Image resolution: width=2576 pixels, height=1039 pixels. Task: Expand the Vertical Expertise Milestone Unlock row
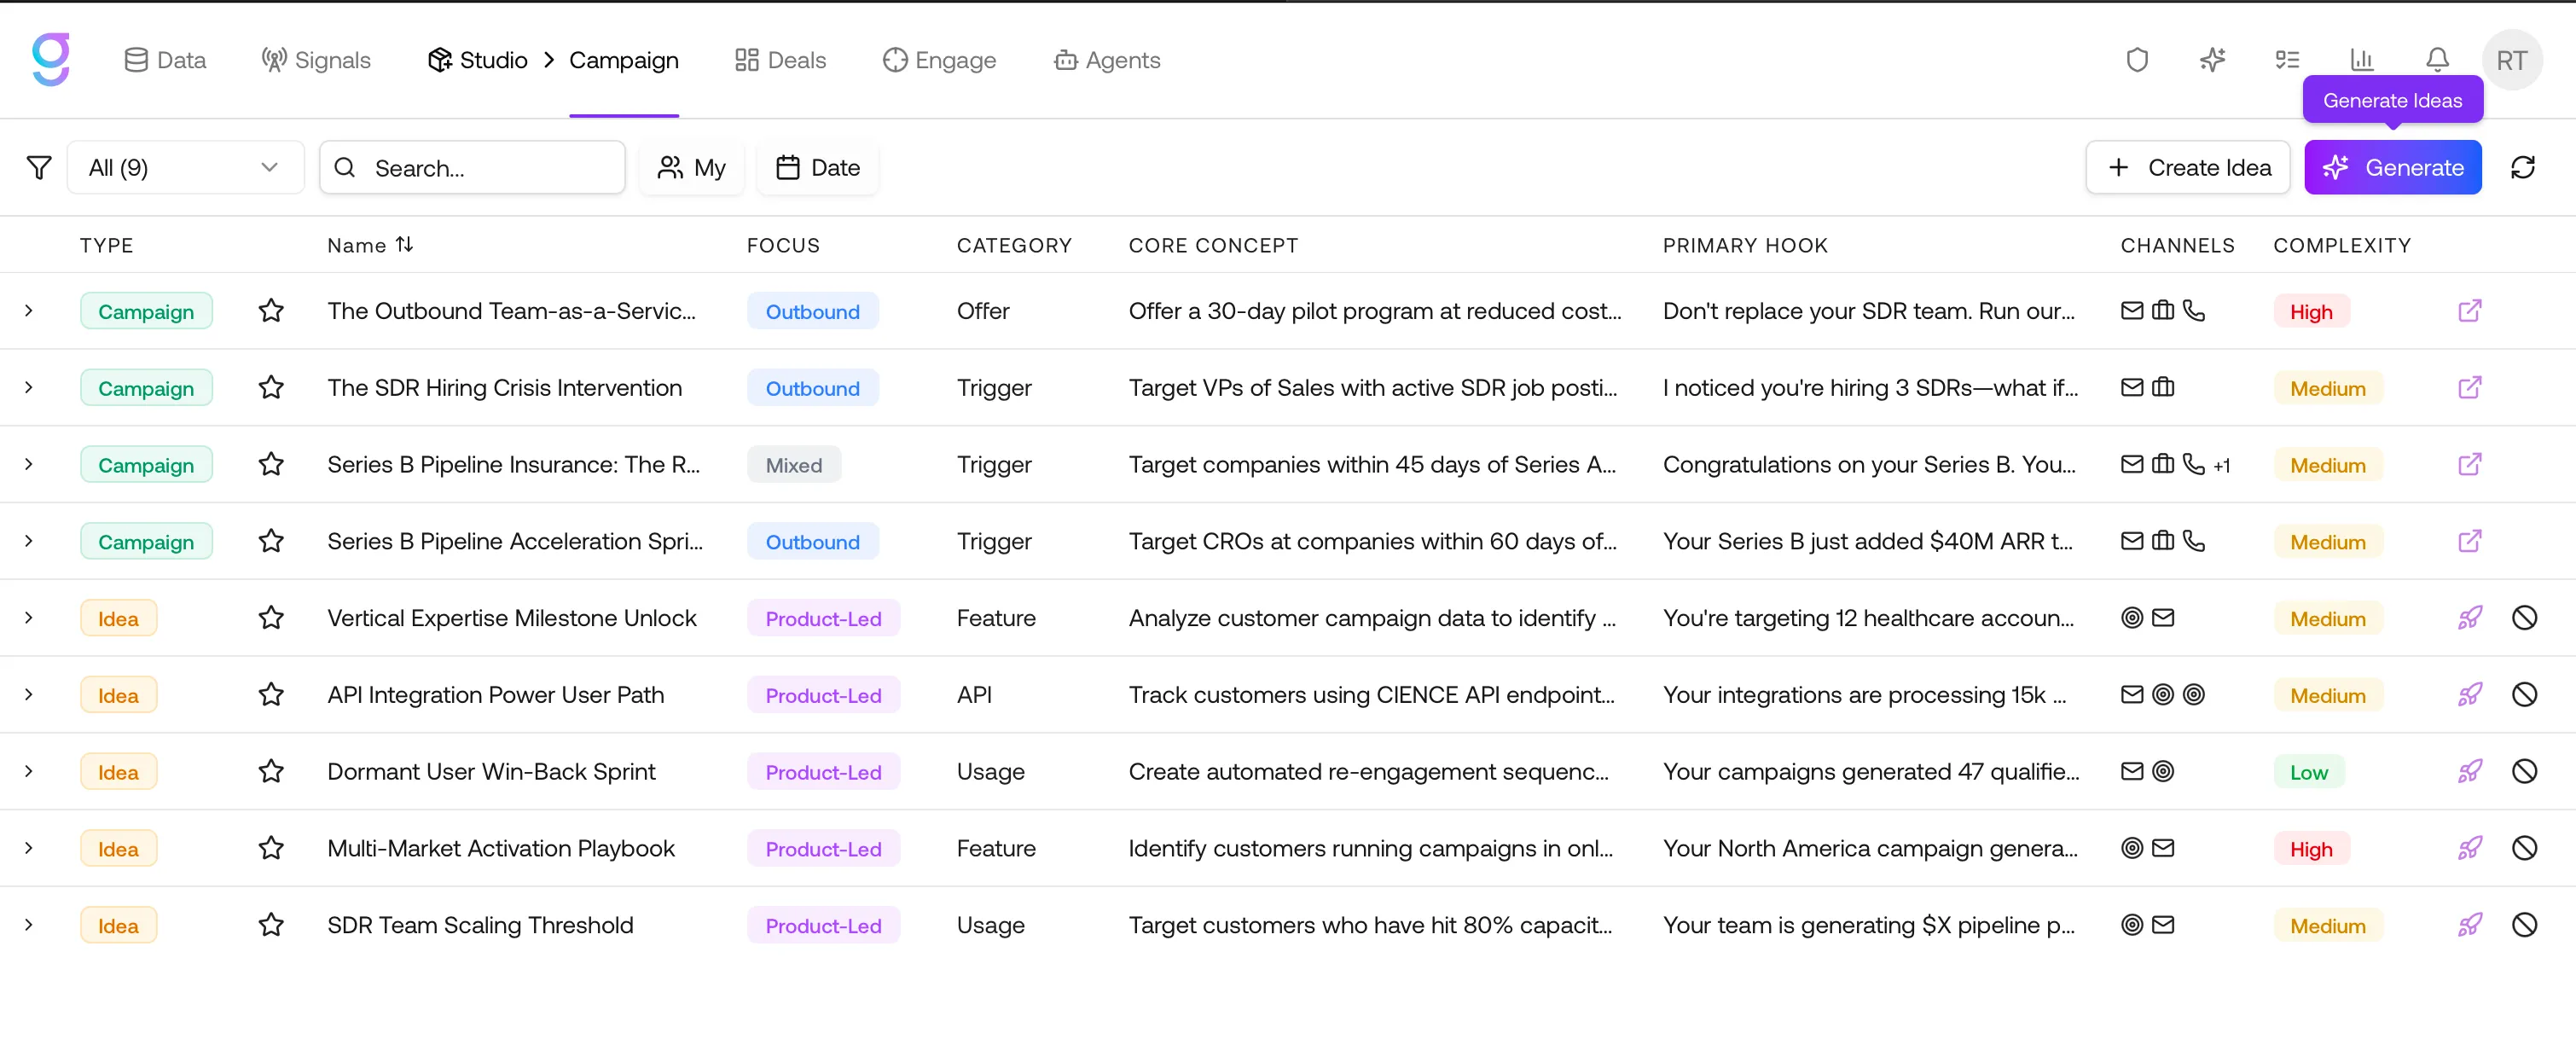pyautogui.click(x=29, y=618)
